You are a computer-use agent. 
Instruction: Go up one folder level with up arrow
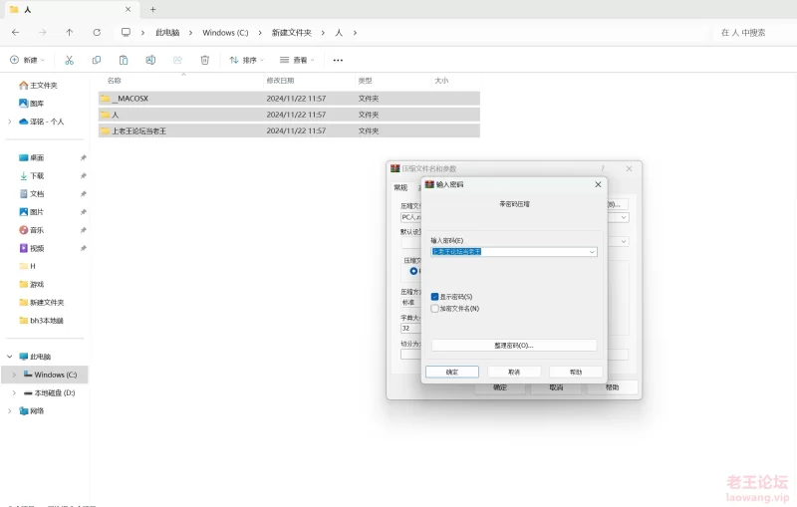coord(70,33)
